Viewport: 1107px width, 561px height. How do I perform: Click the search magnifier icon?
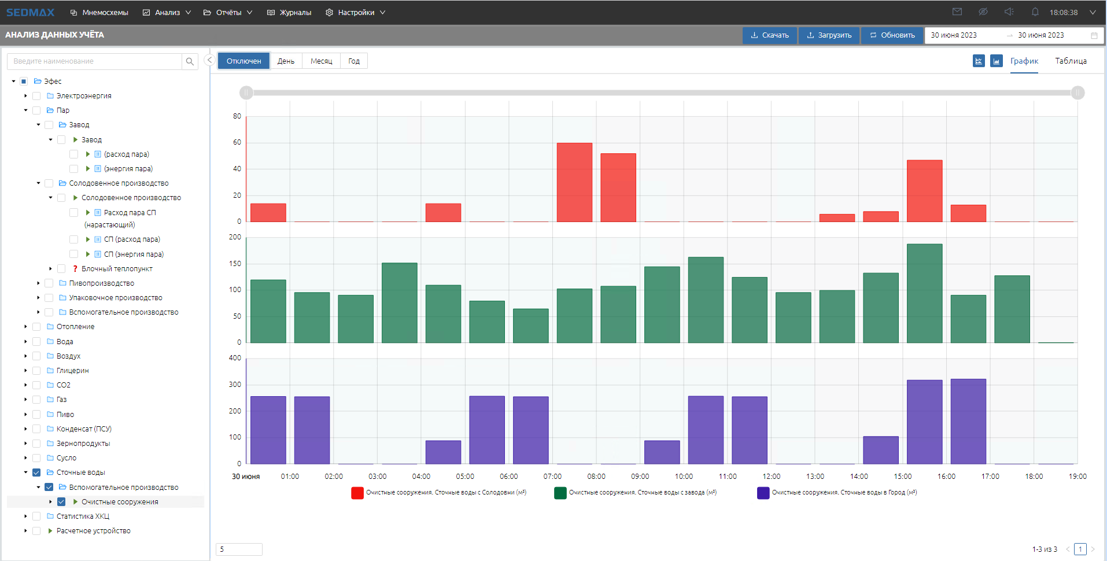tap(190, 61)
